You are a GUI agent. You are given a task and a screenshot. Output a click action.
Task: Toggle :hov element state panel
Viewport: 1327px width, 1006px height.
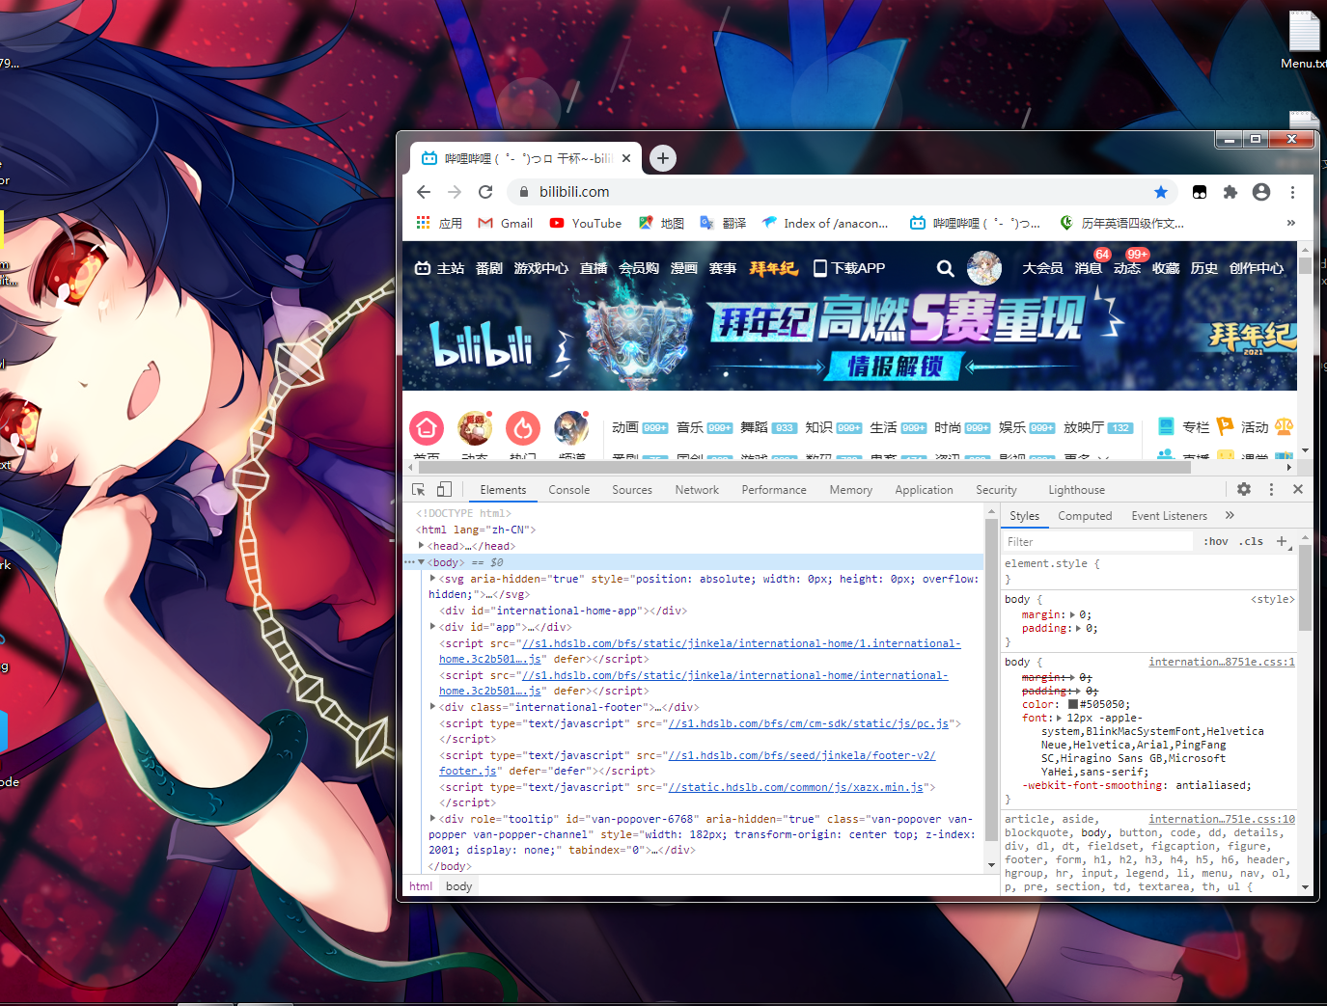pos(1216,541)
